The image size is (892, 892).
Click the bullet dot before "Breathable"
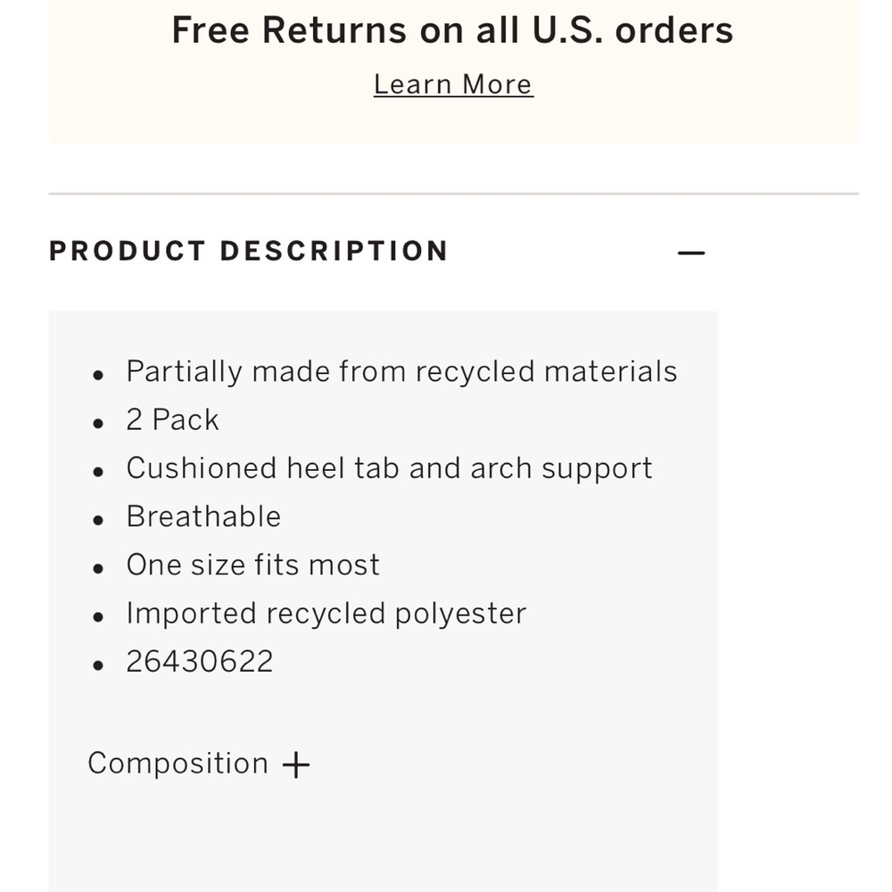pyautogui.click(x=99, y=519)
